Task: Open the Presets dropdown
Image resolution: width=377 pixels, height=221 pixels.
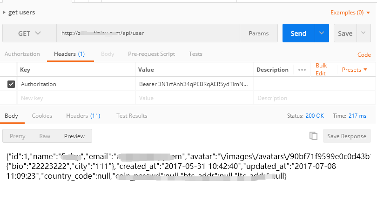Action: pos(355,70)
